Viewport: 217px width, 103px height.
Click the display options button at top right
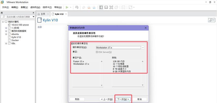[212, 20]
